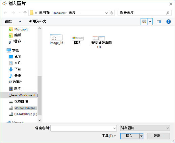
Task: Select 本機 in the navigation tree
Action: (12, 50)
